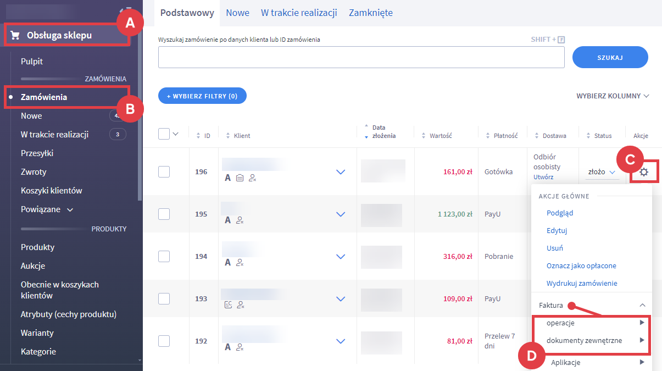This screenshot has height=371, width=662.
Task: Click into the order search input field
Action: tap(361, 57)
